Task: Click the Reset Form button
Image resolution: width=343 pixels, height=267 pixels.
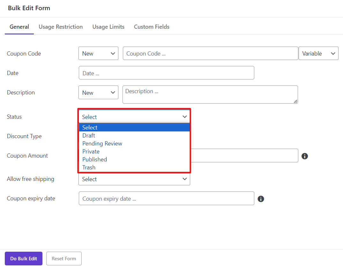Action: [x=64, y=258]
